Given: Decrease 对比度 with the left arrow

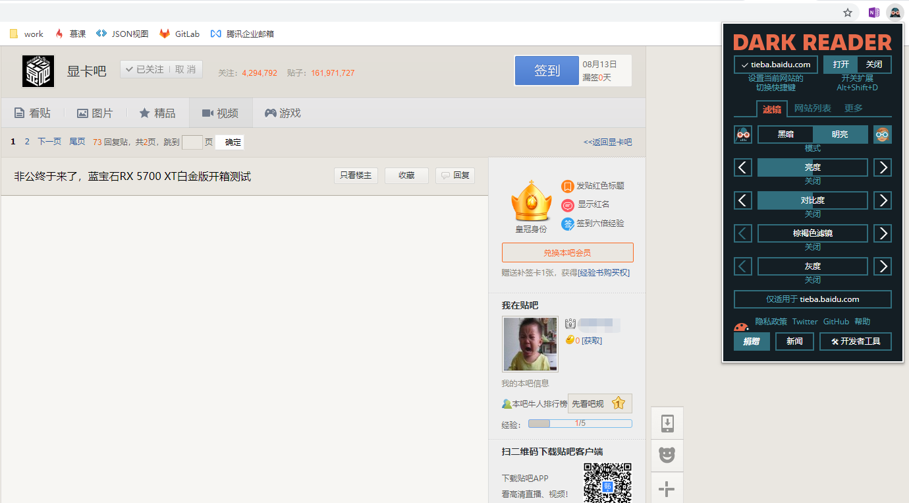Looking at the screenshot, I should (743, 200).
